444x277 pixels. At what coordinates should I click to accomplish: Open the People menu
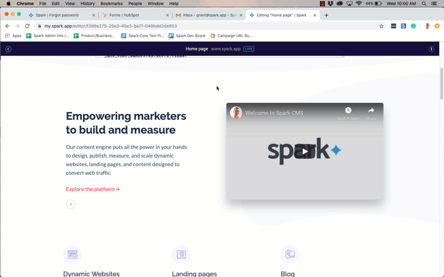click(x=135, y=4)
